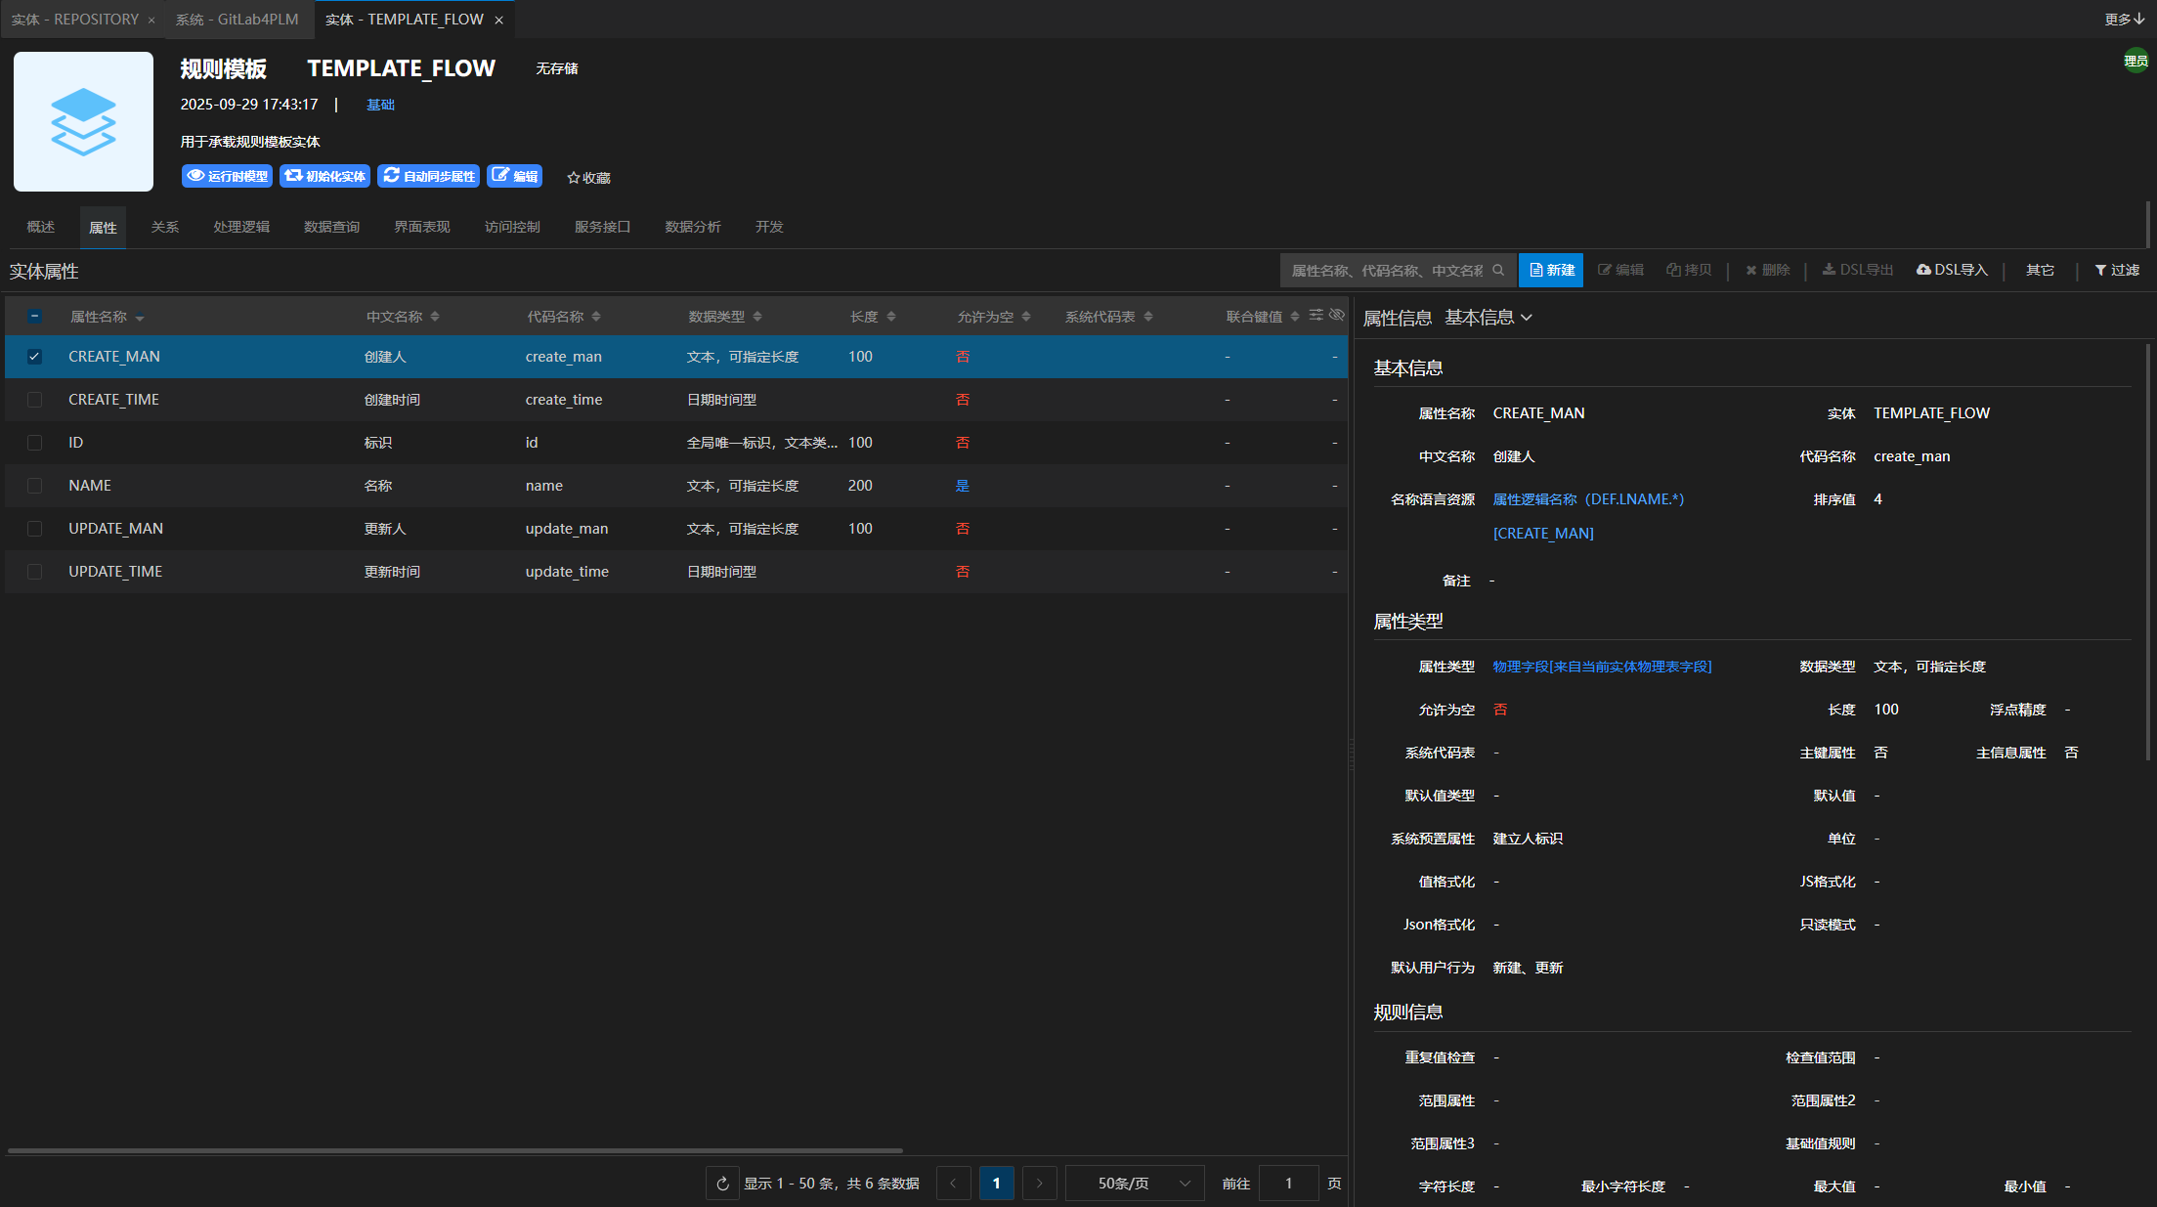Image resolution: width=2157 pixels, height=1207 pixels.
Task: Open the 50条/页 page size dropdown
Action: point(1134,1184)
